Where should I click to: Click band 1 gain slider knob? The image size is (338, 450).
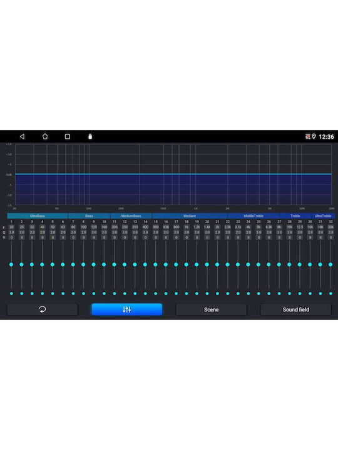(x=11, y=264)
